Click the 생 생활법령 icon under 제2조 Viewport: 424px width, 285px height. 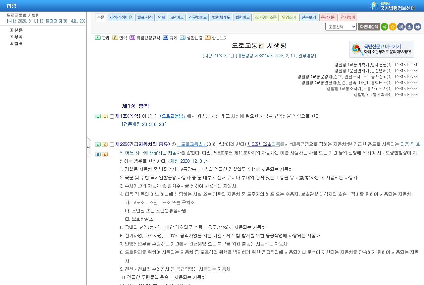click(98, 154)
